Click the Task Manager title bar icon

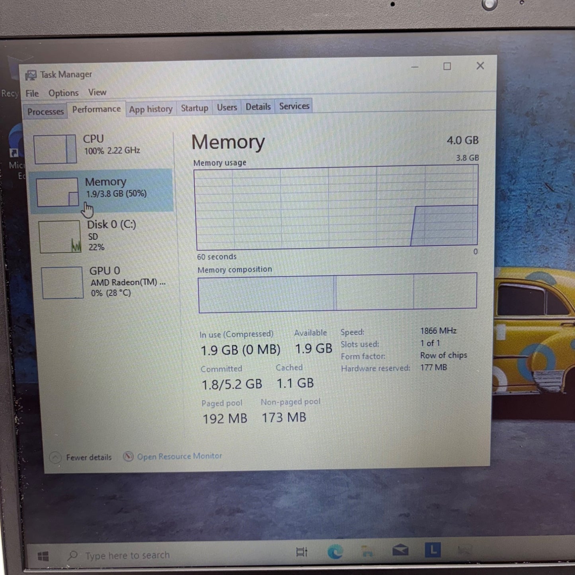(x=31, y=75)
